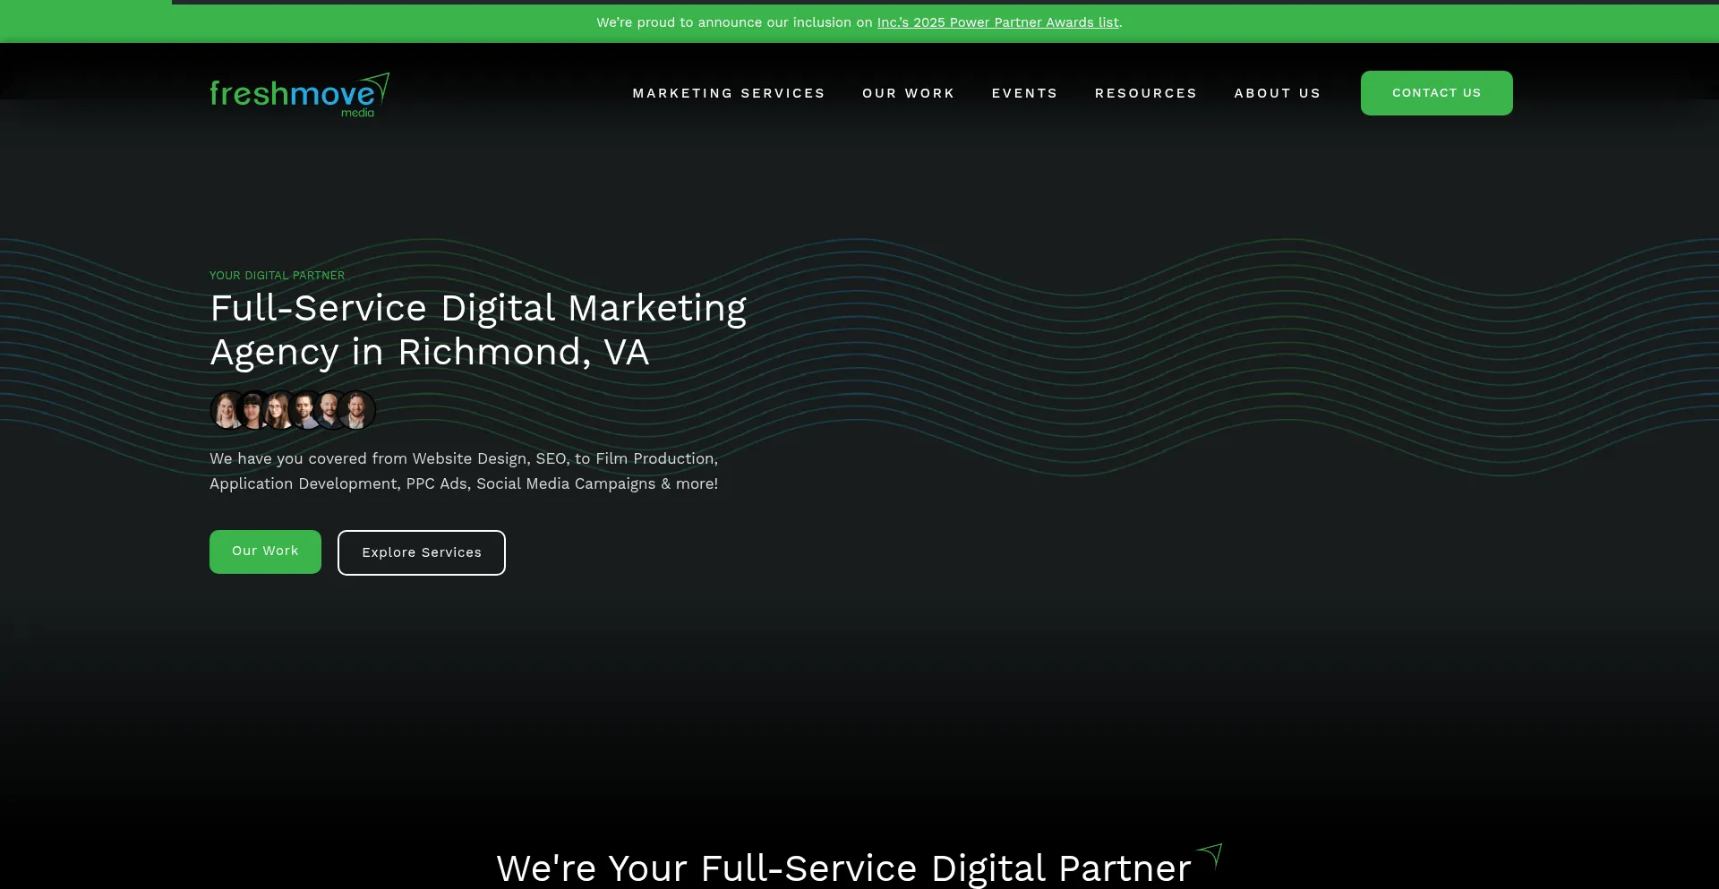
Task: Open the Events navigation item
Action: pos(1025,93)
